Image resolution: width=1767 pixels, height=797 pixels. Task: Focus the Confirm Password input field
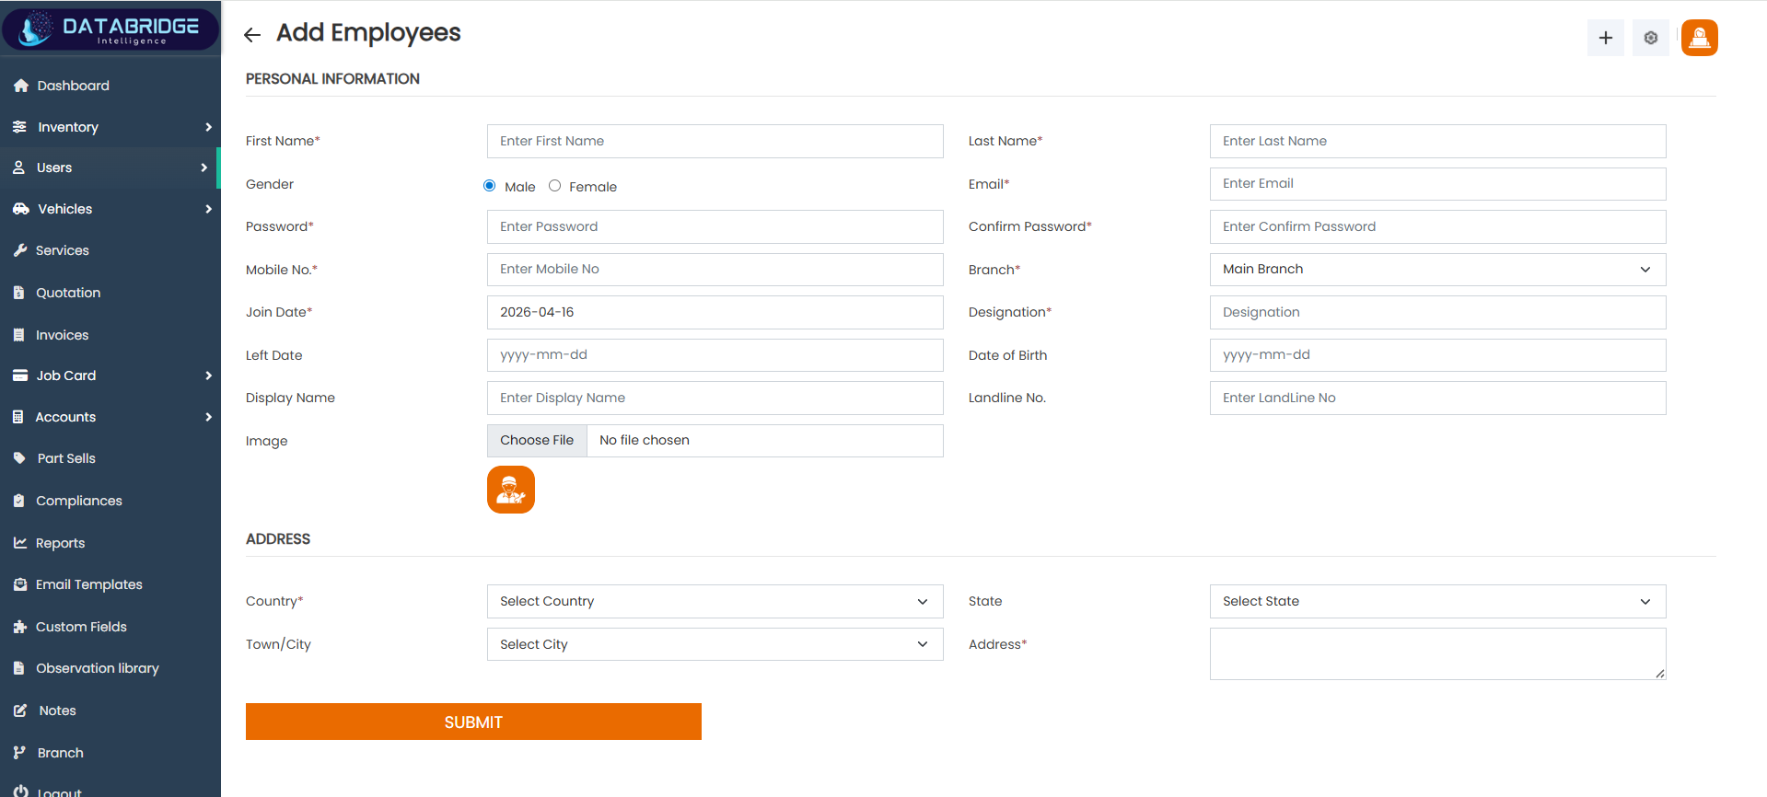click(x=1437, y=227)
